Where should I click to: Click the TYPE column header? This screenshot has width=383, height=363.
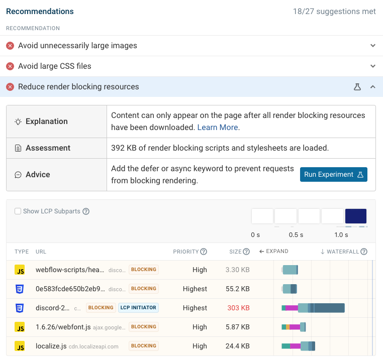click(x=22, y=252)
